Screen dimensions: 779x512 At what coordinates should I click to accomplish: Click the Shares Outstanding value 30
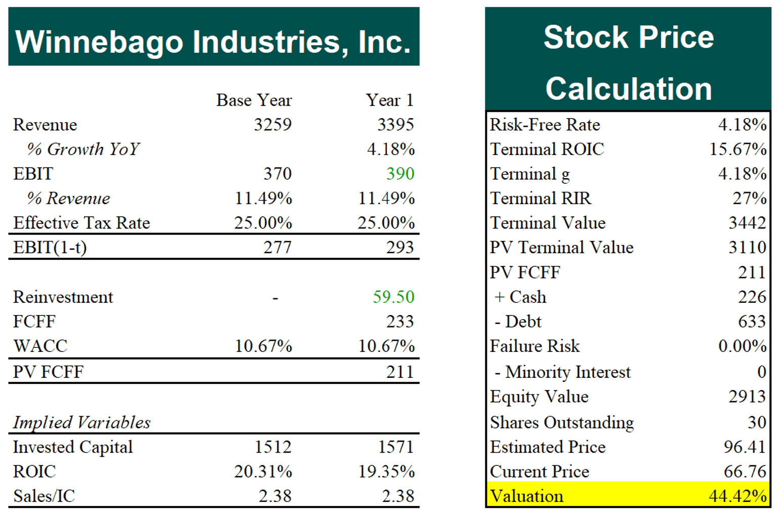tap(757, 422)
